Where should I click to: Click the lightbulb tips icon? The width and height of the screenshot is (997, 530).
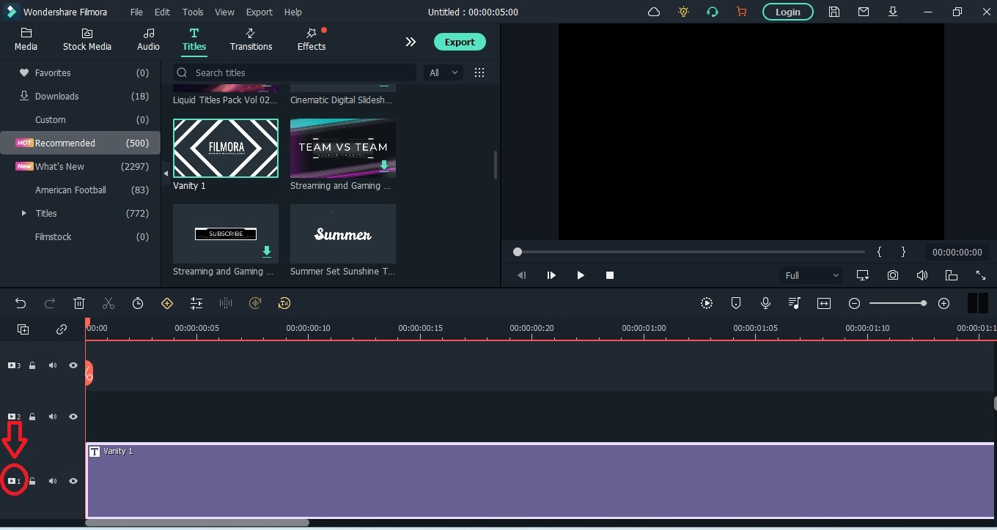click(684, 12)
